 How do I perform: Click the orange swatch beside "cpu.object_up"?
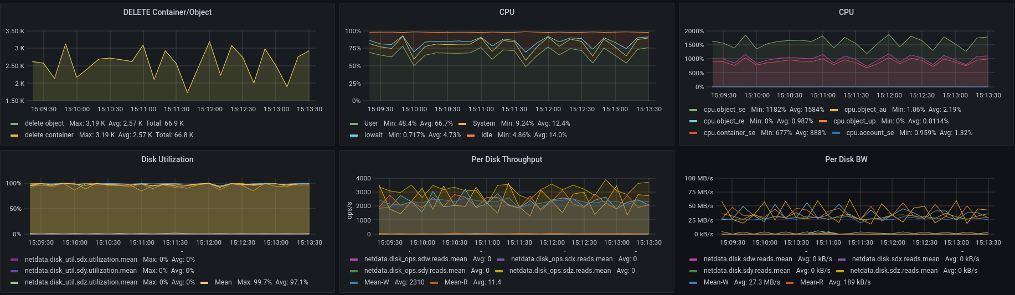click(x=823, y=121)
